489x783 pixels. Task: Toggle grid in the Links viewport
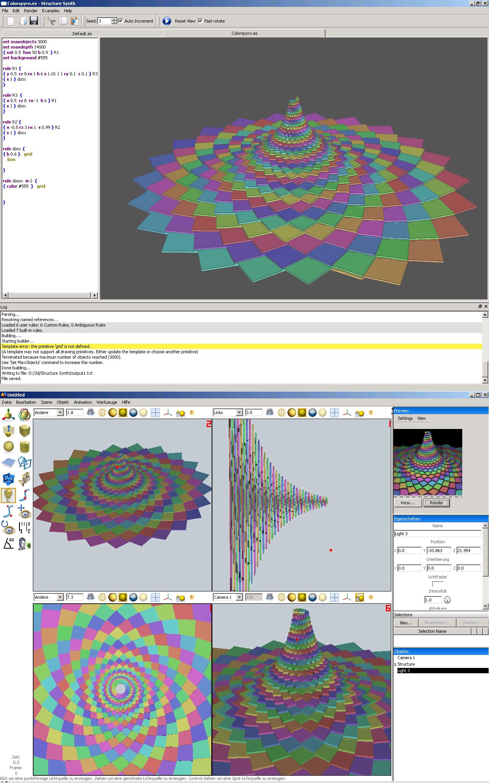pyautogui.click(x=335, y=413)
